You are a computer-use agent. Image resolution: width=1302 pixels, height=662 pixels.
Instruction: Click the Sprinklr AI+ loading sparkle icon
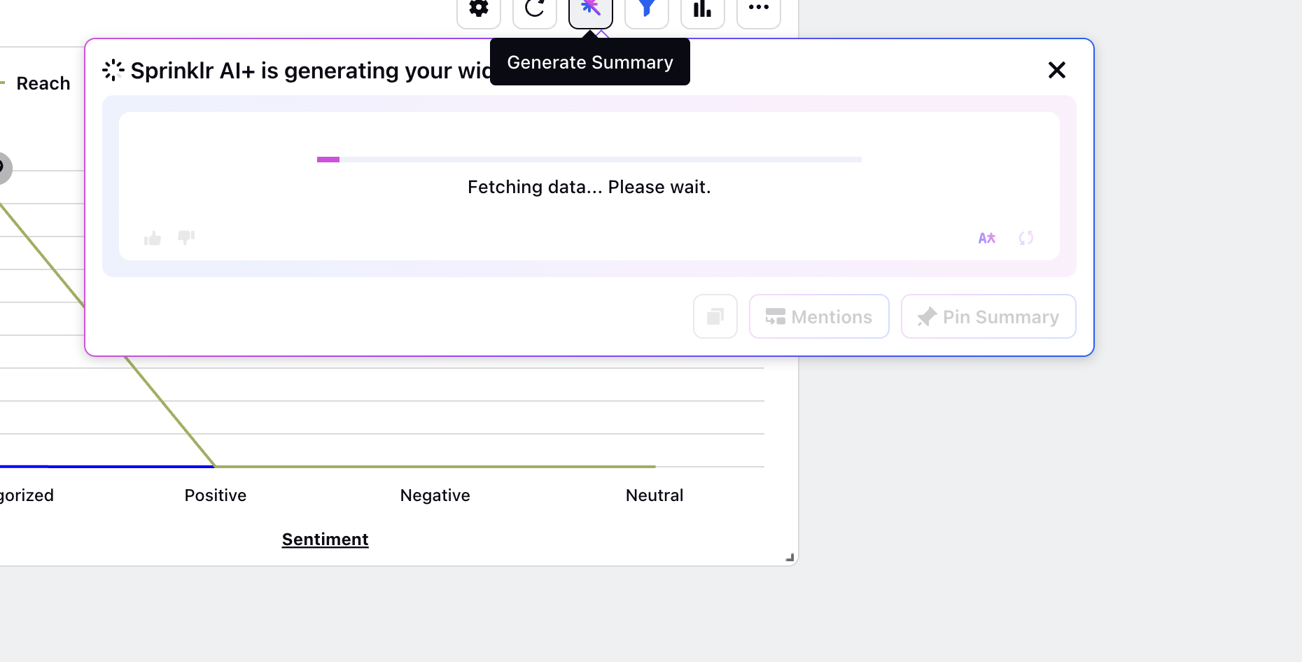113,70
